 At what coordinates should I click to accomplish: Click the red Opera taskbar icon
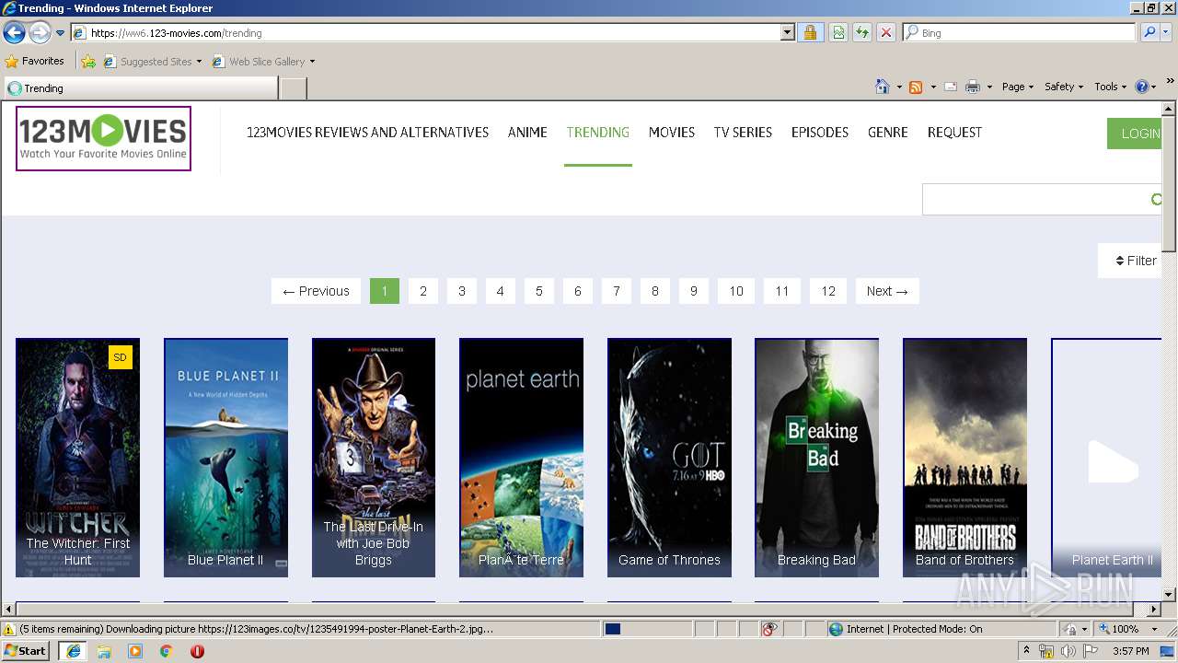click(197, 651)
